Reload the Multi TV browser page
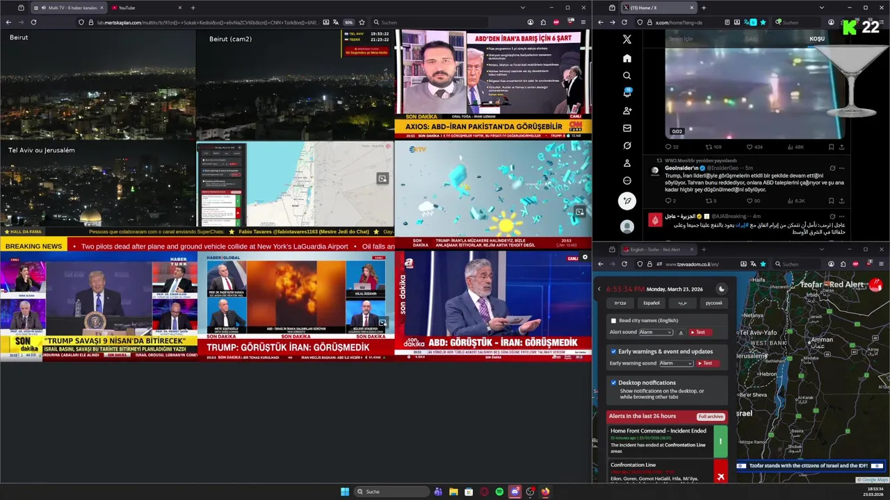 click(33, 22)
